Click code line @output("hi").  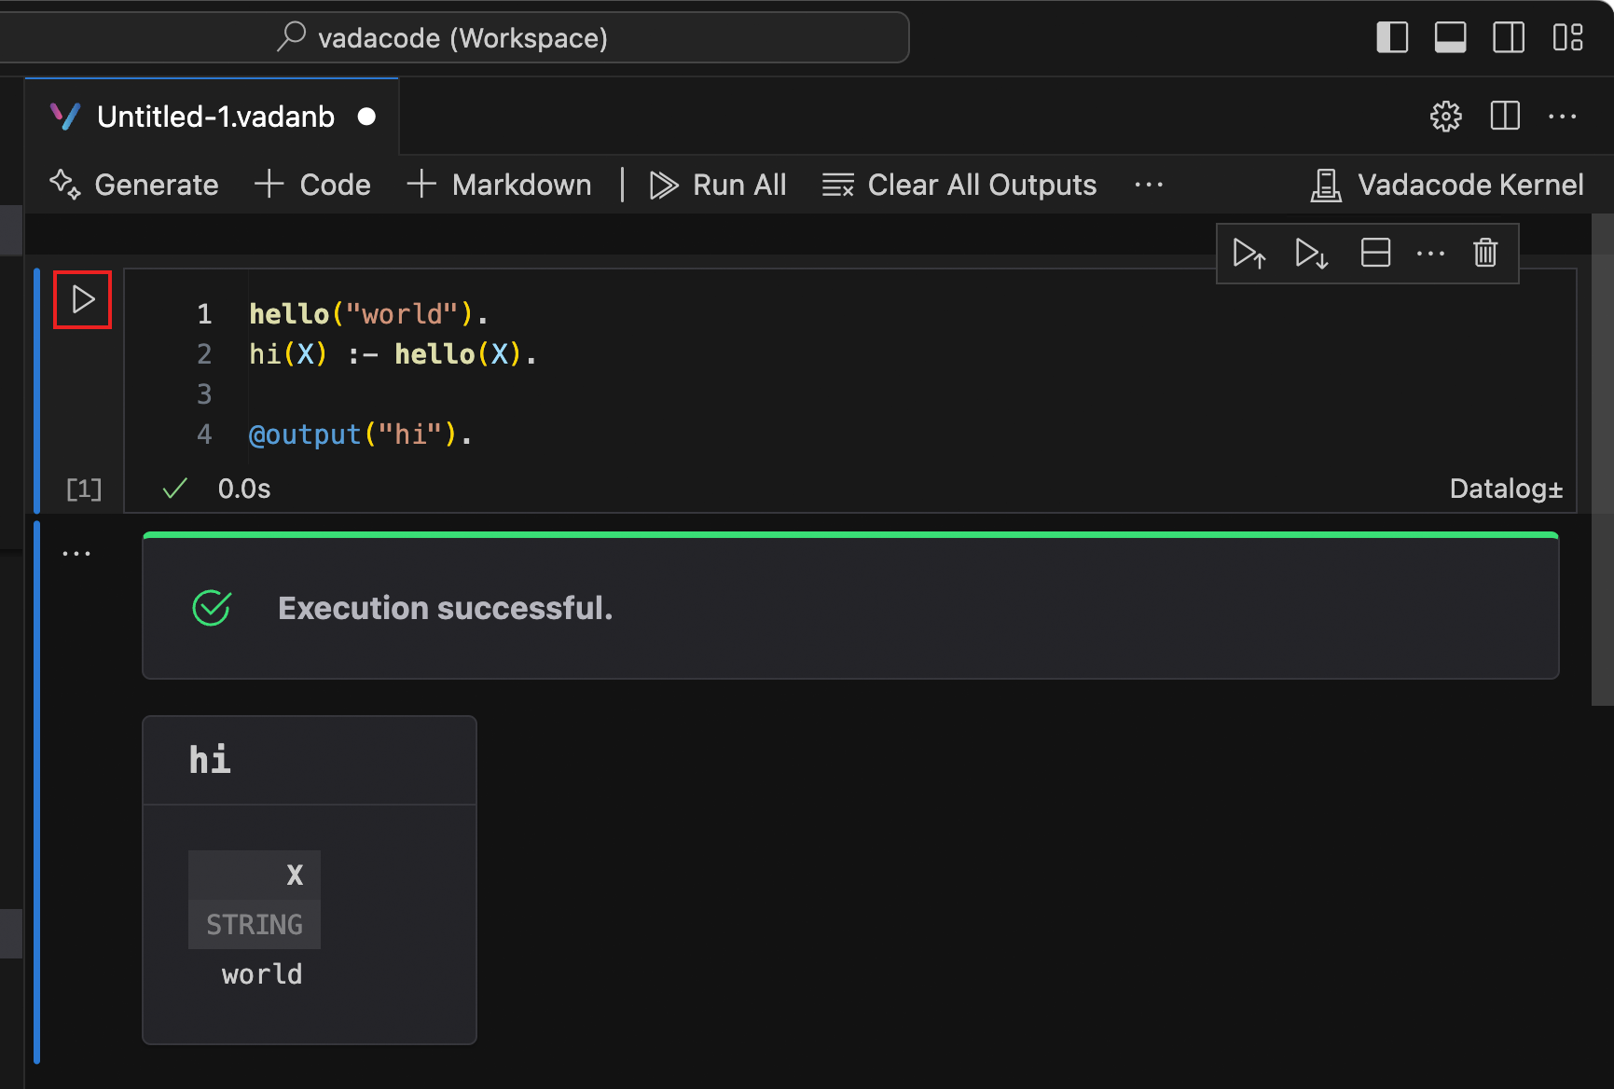361,434
